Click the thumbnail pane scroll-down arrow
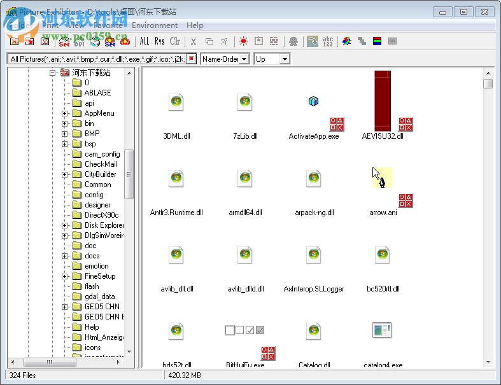 pos(488,362)
